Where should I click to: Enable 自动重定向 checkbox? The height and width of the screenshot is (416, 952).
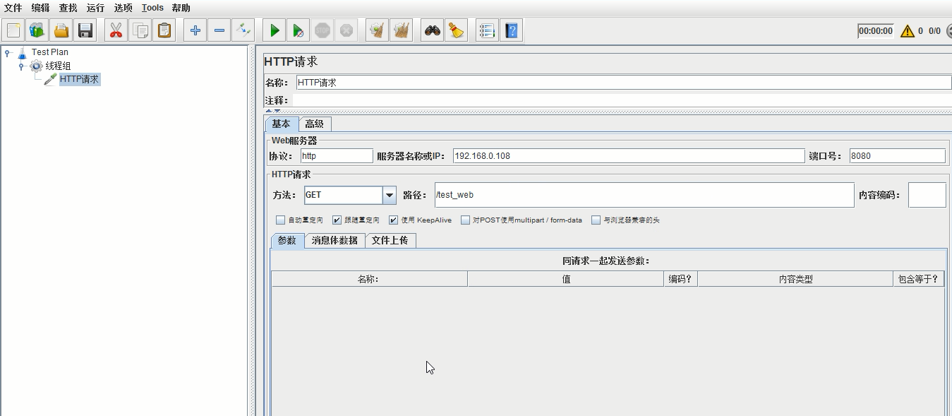point(281,220)
